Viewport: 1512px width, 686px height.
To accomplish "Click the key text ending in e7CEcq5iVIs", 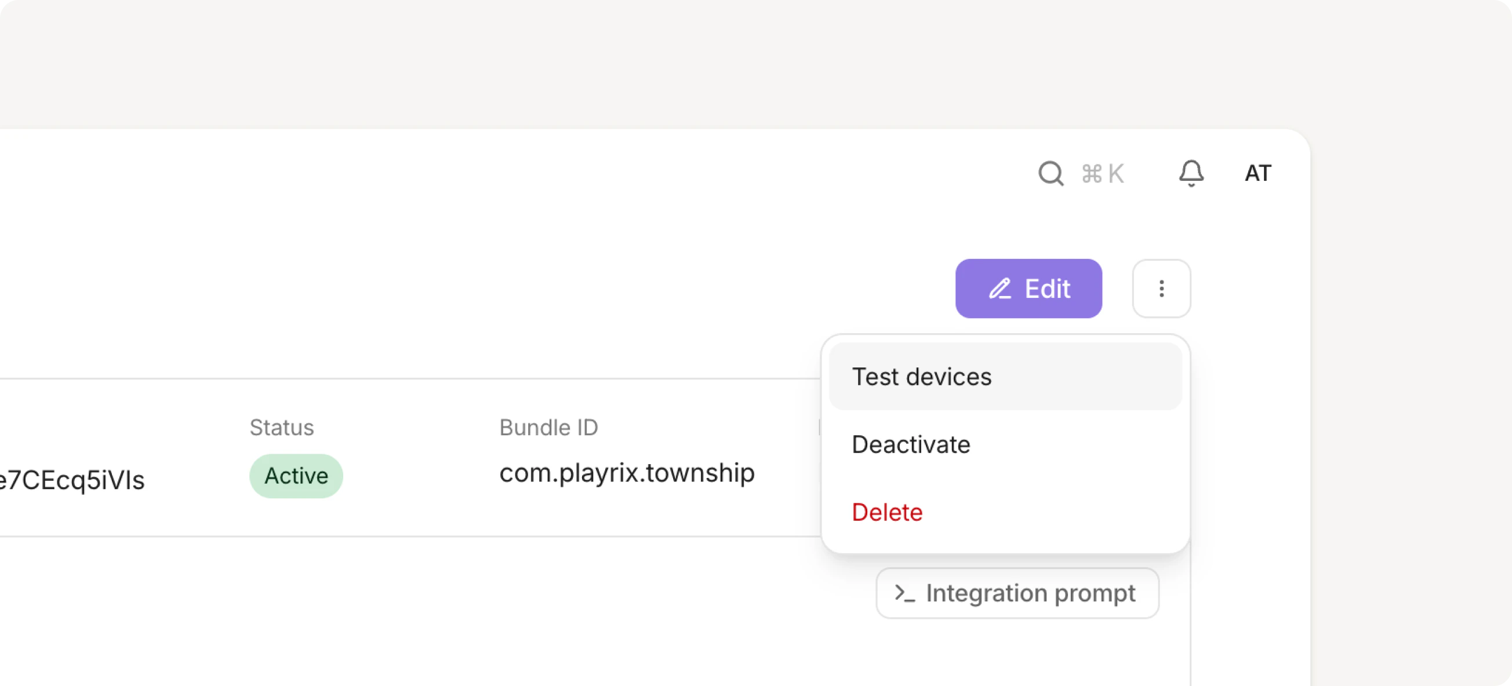I will coord(72,480).
